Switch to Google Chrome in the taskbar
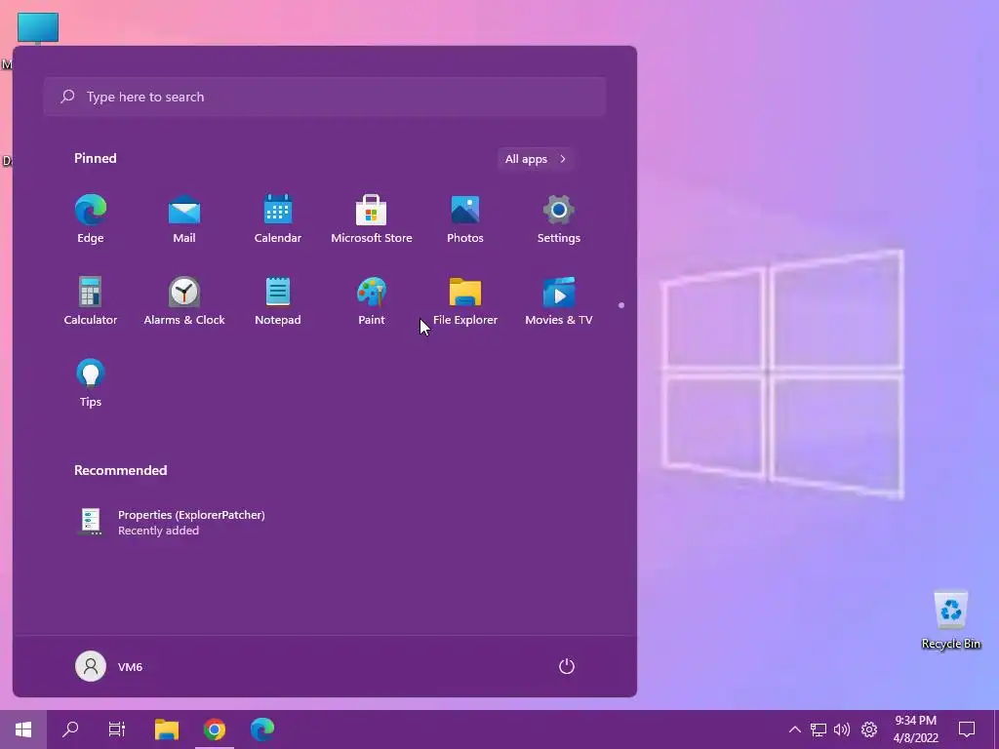 pyautogui.click(x=215, y=729)
